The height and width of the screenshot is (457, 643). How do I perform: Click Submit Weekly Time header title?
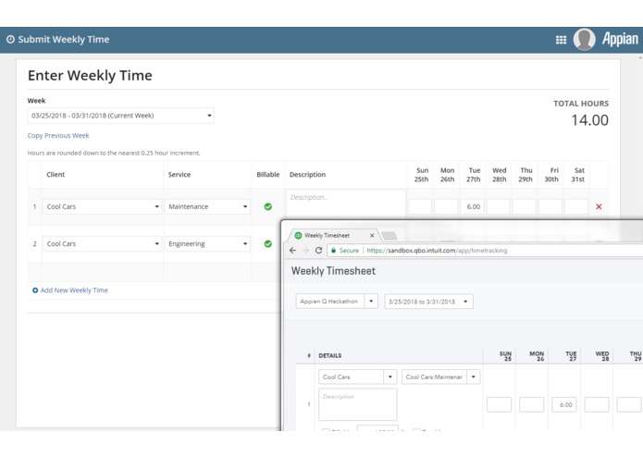point(64,40)
